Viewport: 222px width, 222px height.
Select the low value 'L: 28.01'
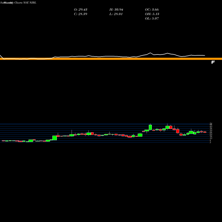pyautogui.click(x=116, y=14)
